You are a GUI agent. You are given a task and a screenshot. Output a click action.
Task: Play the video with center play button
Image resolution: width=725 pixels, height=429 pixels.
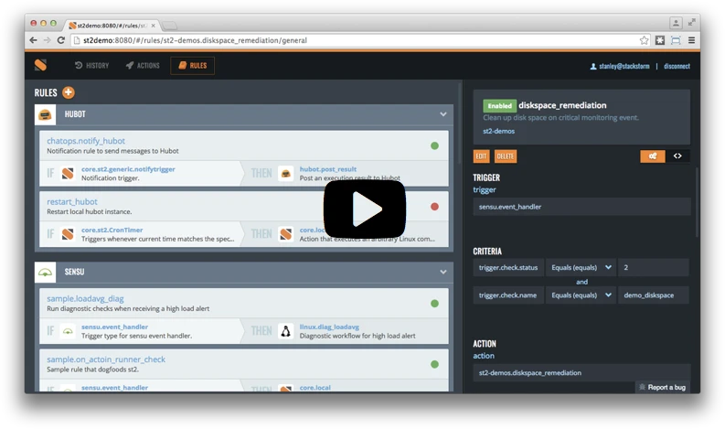pos(365,209)
